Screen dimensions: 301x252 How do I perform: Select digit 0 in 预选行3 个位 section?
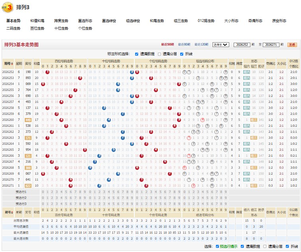pyautogui.click(x=137, y=204)
